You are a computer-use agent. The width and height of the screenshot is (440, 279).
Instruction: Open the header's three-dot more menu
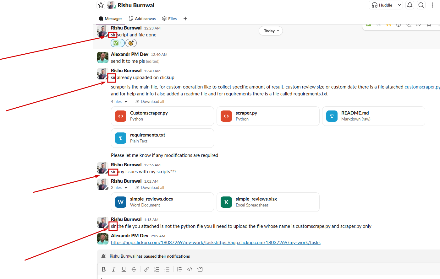[x=432, y=5]
